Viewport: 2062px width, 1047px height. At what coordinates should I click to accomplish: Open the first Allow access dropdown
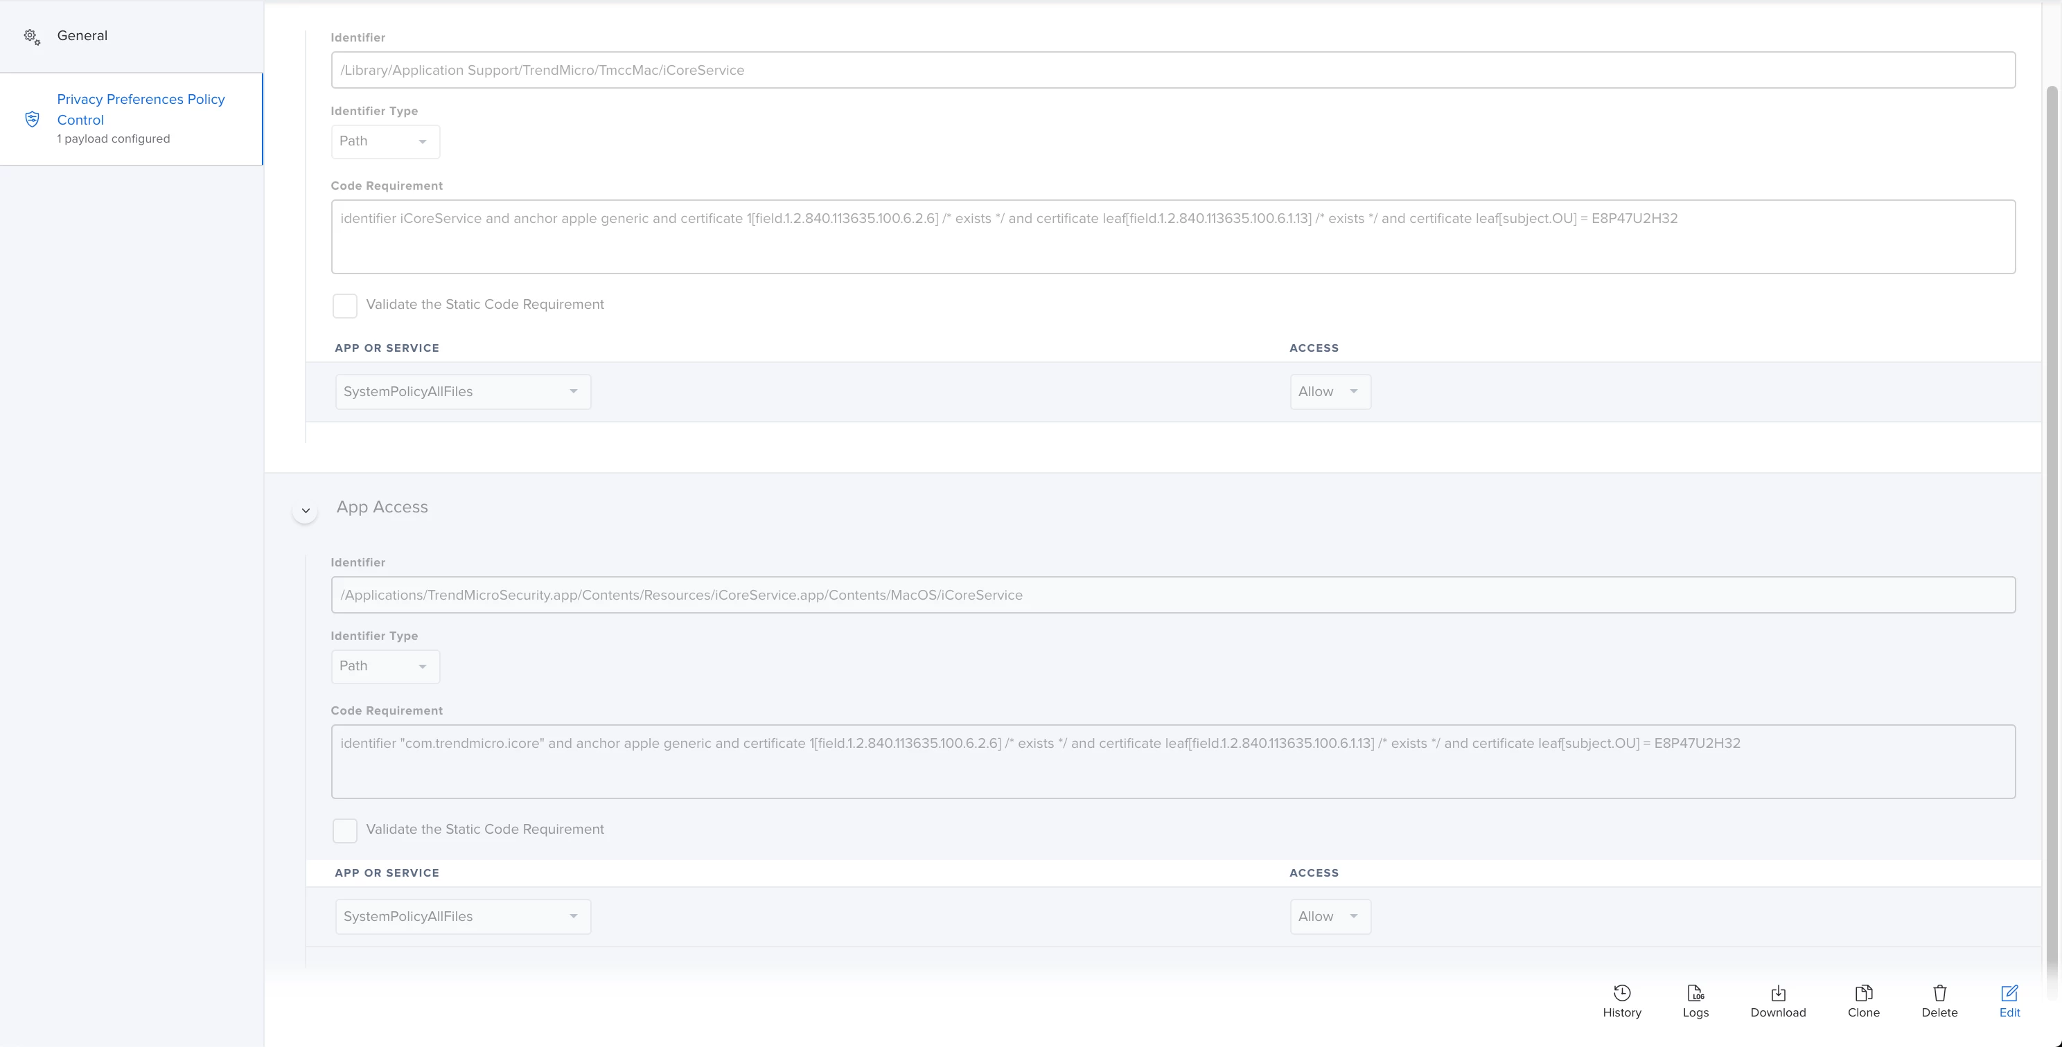(1330, 392)
